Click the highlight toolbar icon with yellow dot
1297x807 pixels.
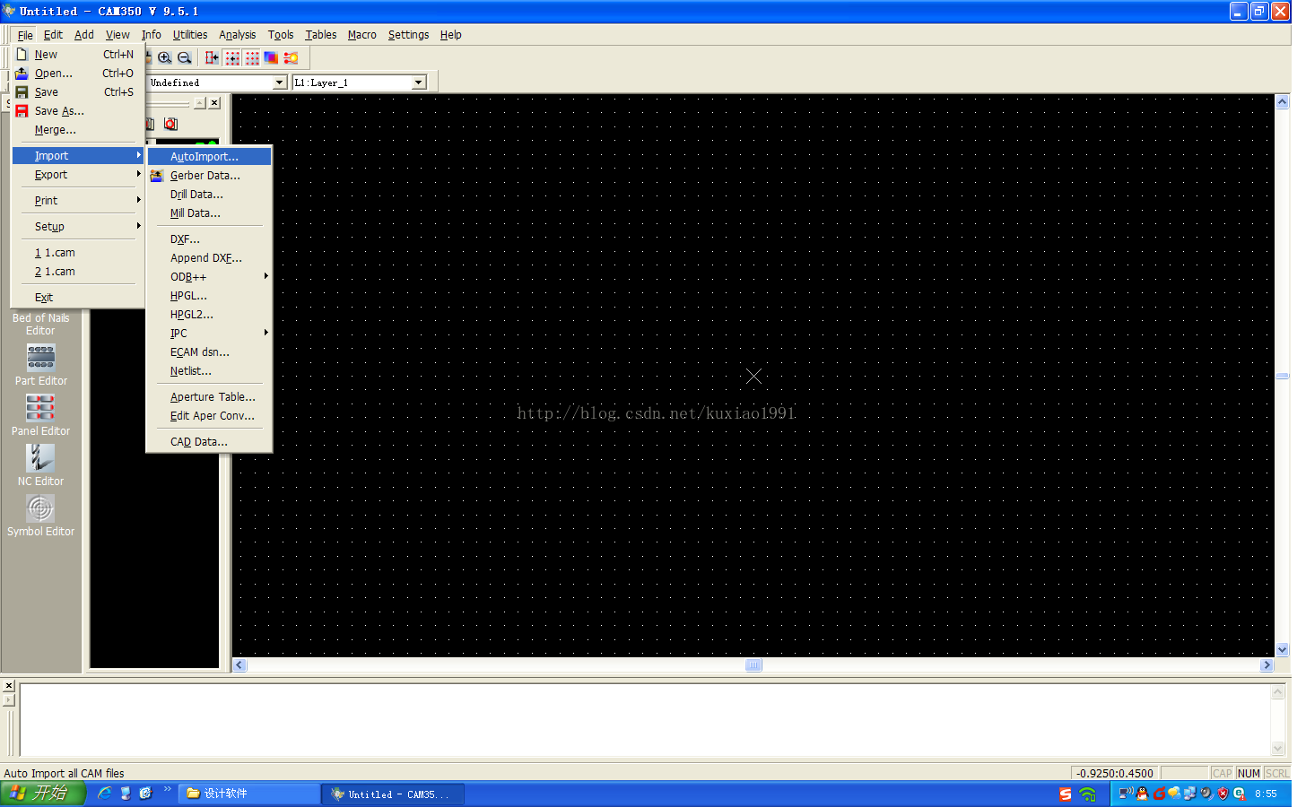coord(291,57)
